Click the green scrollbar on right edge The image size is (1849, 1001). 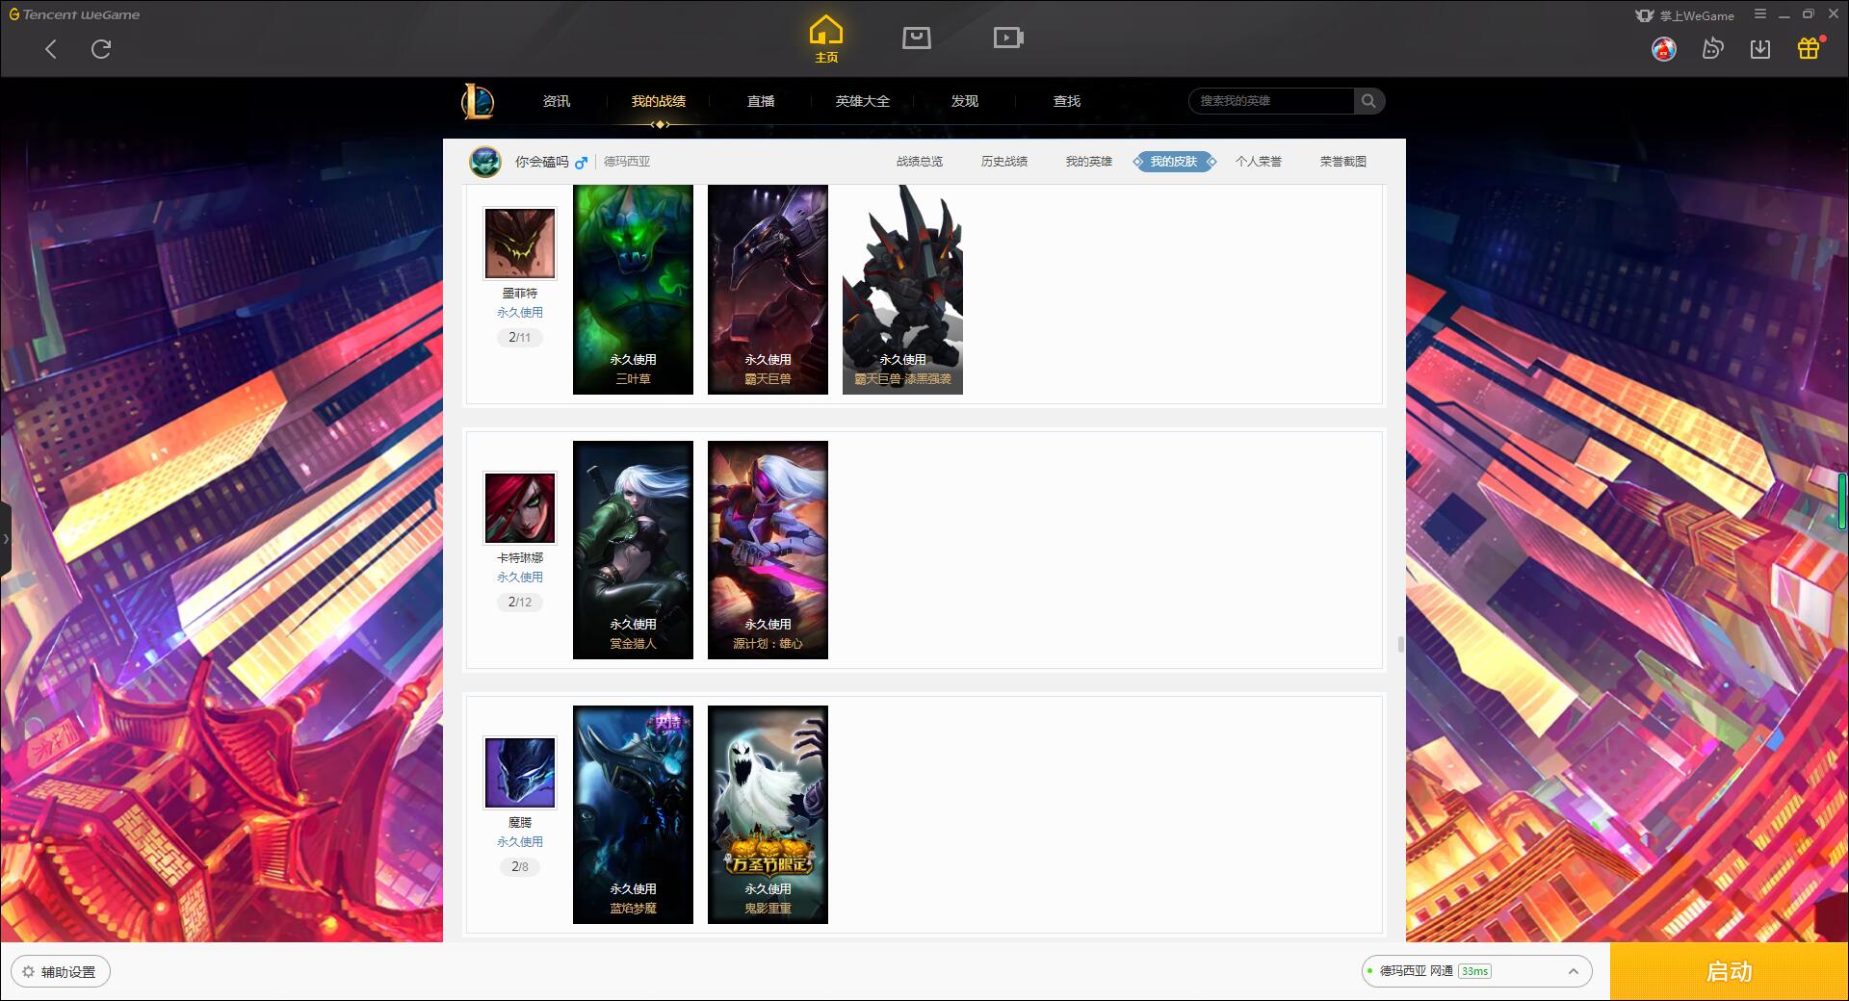[1842, 501]
